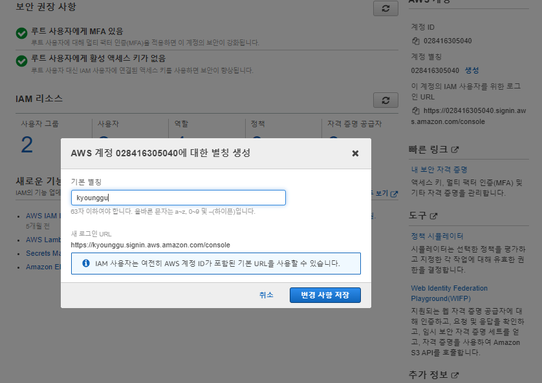
Task: Click external link icon beside 빠른 링크
Action: pos(455,150)
